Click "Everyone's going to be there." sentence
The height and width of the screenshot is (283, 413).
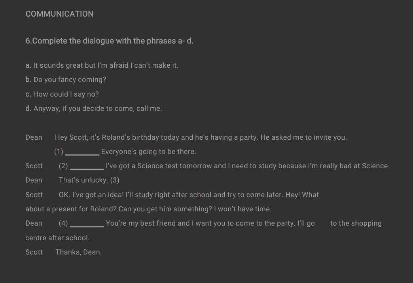click(x=148, y=152)
